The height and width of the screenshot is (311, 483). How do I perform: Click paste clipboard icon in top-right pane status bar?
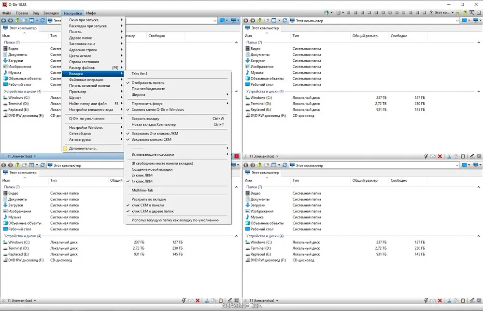pyautogui.click(x=463, y=156)
